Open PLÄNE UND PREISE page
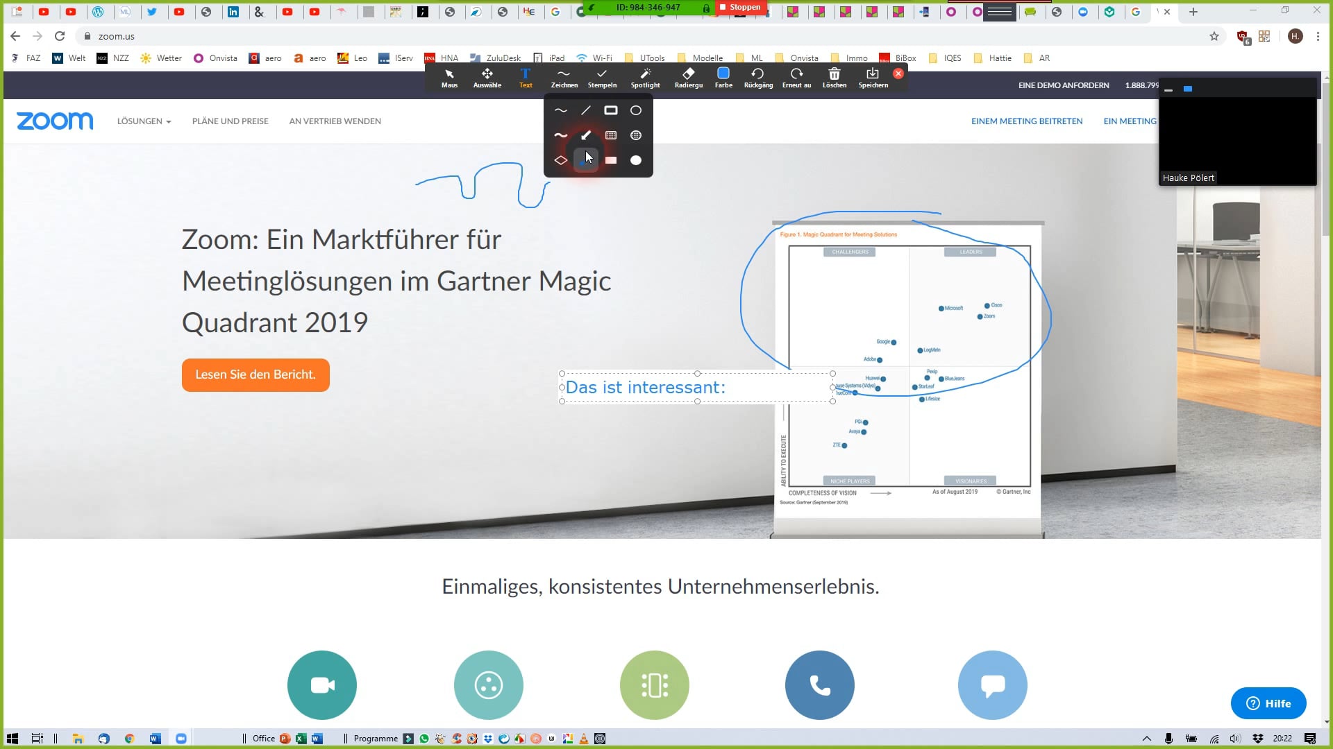The image size is (1333, 749). [x=230, y=121]
